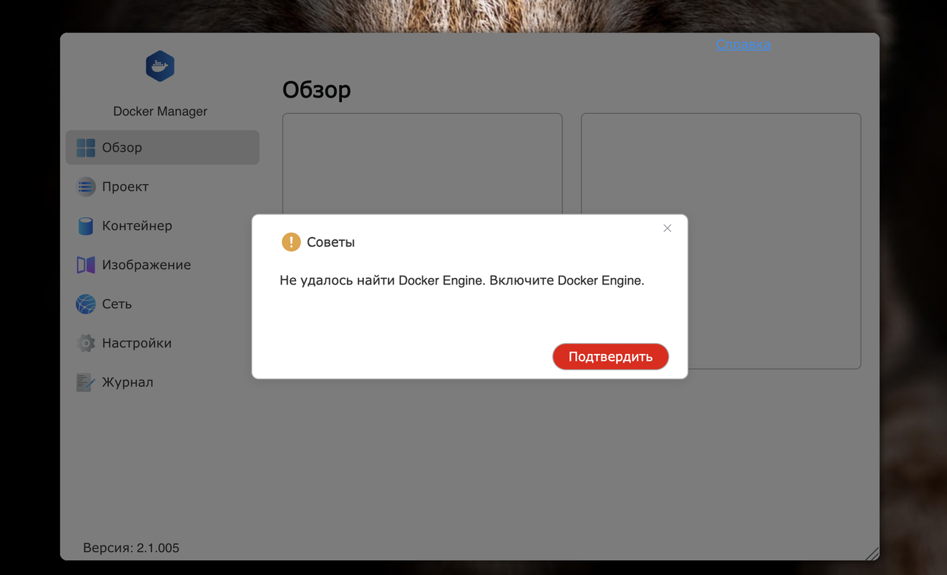Click the Советы dialog title
The image size is (947, 575).
(331, 242)
